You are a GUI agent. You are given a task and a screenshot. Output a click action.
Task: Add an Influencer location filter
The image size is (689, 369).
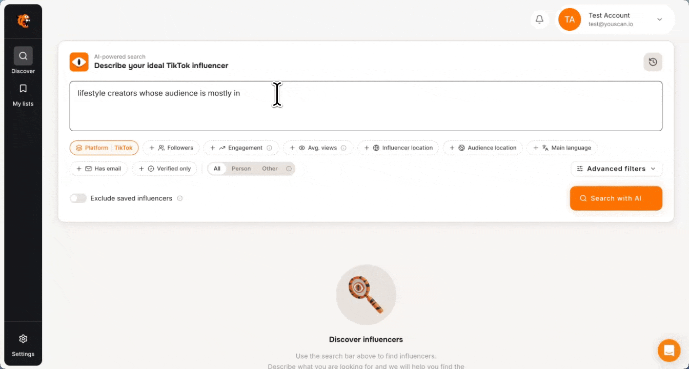pos(398,148)
